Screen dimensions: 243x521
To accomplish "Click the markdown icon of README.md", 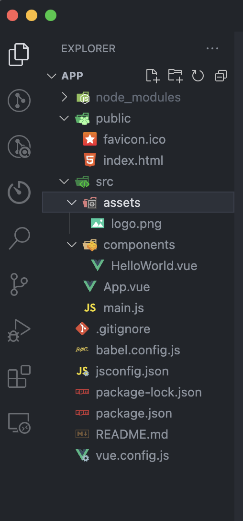I will tap(82, 434).
